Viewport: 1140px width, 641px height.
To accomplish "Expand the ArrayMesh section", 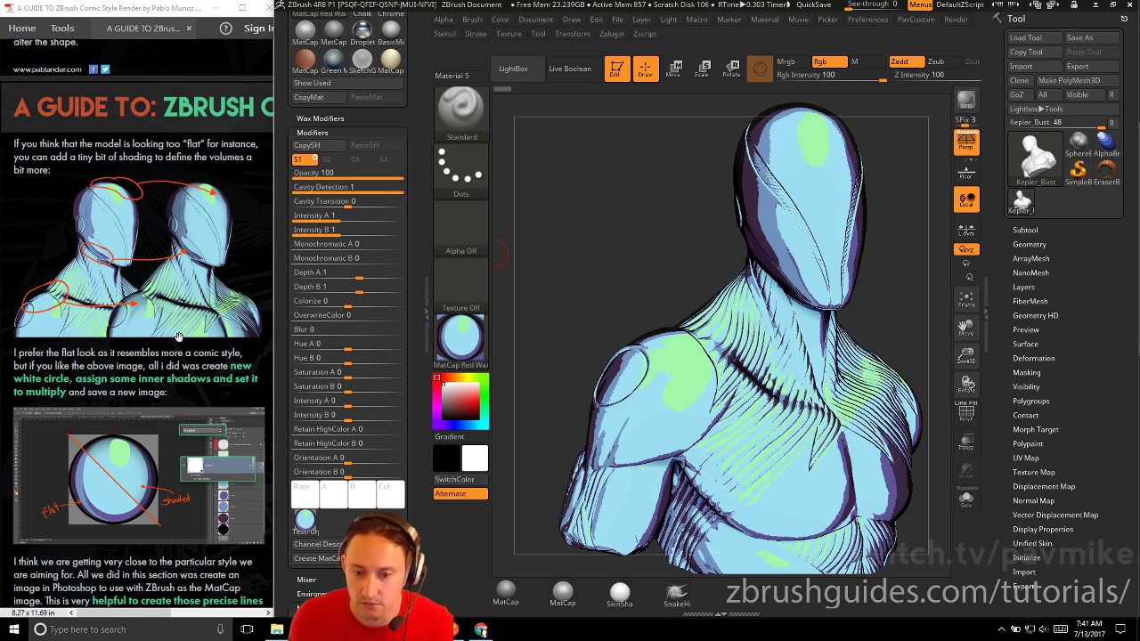I will [x=1031, y=258].
